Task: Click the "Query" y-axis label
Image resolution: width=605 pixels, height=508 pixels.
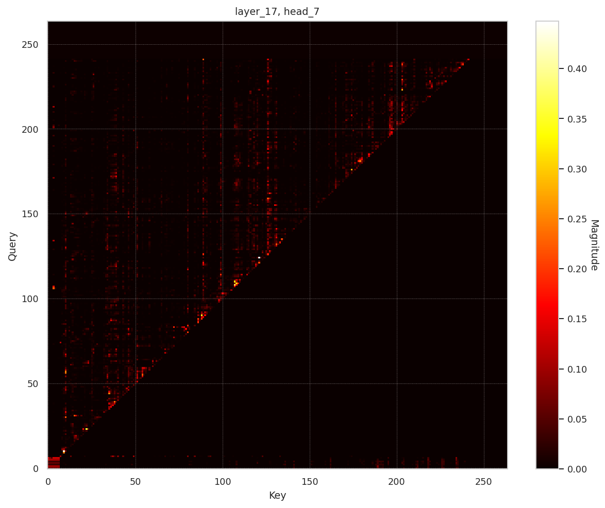Action: [12, 246]
